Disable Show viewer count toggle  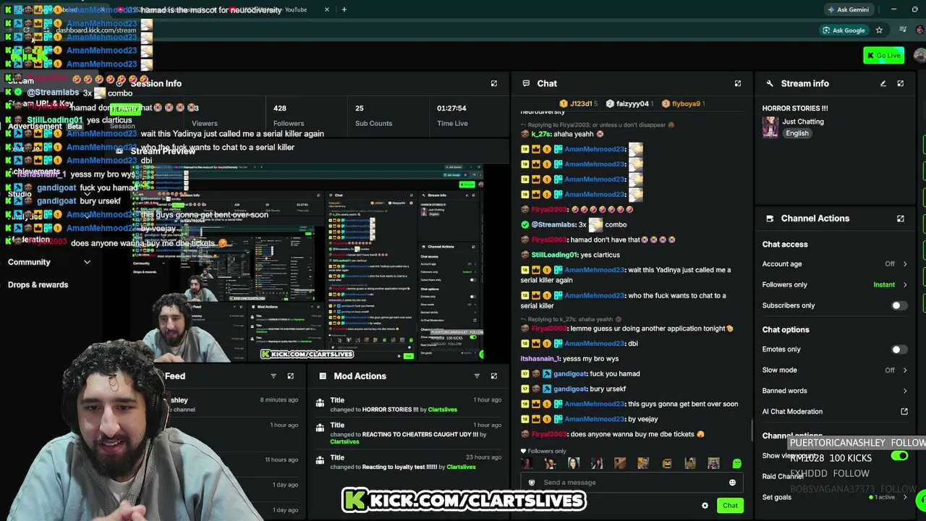click(x=899, y=456)
